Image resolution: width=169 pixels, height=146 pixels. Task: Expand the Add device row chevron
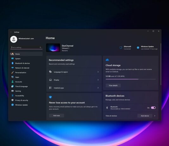(155, 116)
